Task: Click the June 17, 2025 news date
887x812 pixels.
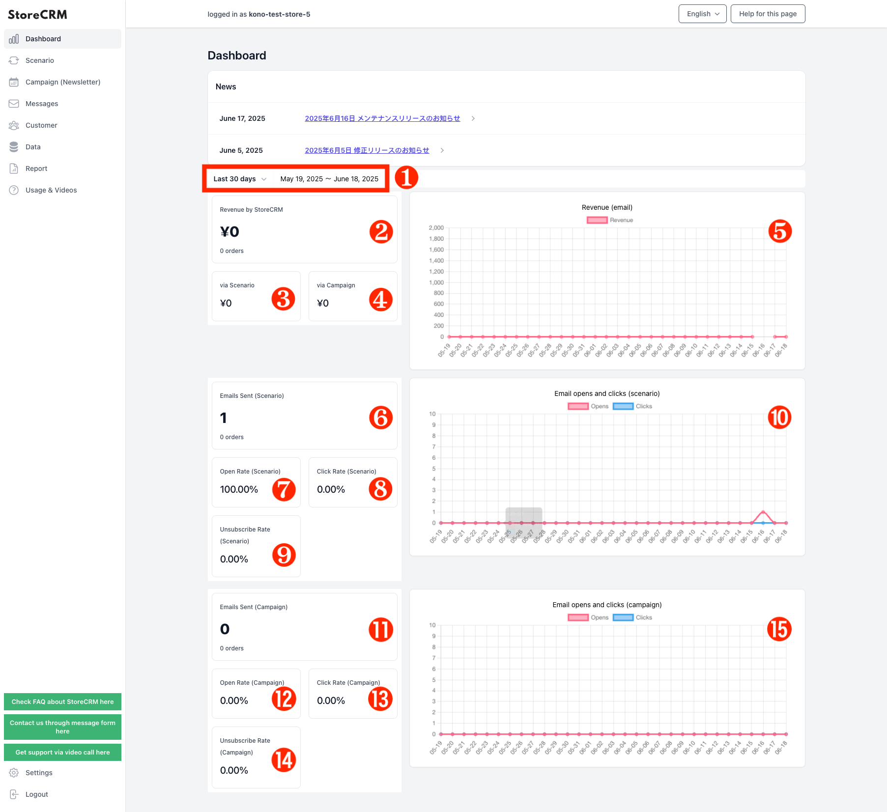Action: pos(242,118)
